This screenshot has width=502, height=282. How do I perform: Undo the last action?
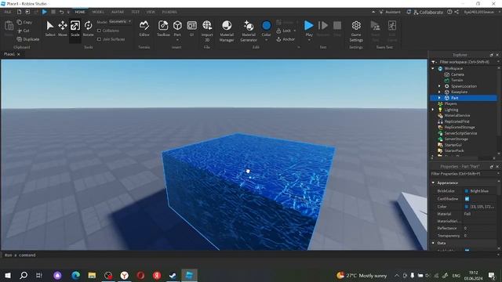61,12
